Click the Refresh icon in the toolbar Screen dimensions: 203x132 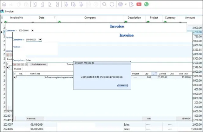[x=112, y=4]
